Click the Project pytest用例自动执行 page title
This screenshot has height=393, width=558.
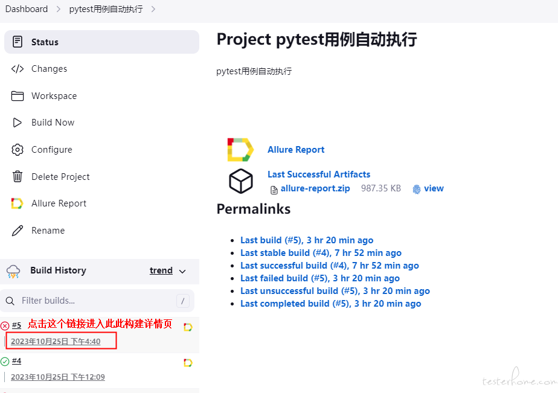tap(316, 39)
